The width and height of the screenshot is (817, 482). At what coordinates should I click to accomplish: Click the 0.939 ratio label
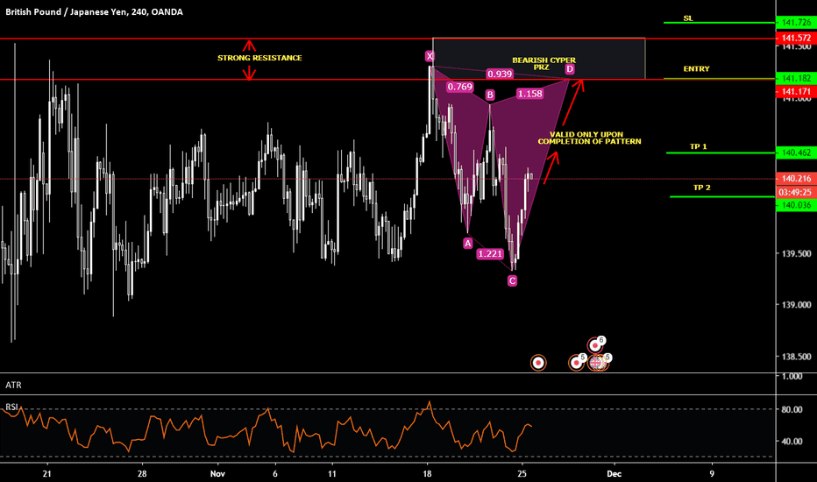click(500, 74)
